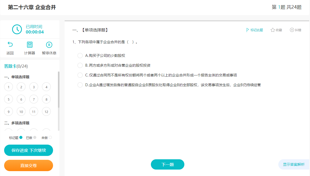Click the 暂停休息 pause icon
The image size is (310, 176).
pyautogui.click(x=49, y=45)
